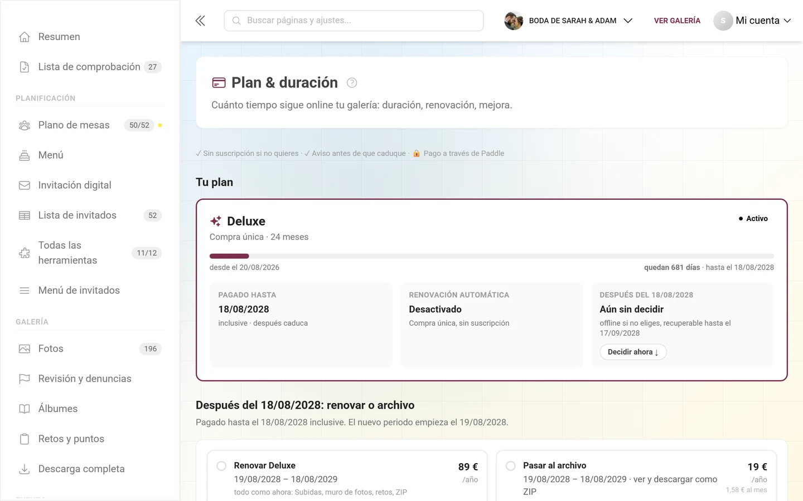Click the Todas las herramientas puzzle icon
Image resolution: width=803 pixels, height=501 pixels.
[25, 253]
